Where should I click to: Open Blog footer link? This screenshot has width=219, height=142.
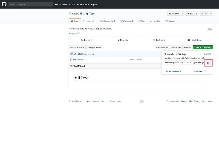coord(204,101)
